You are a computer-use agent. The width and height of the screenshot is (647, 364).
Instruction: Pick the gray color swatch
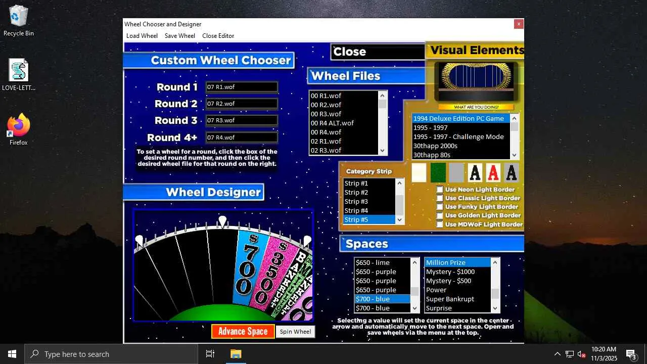[456, 173]
